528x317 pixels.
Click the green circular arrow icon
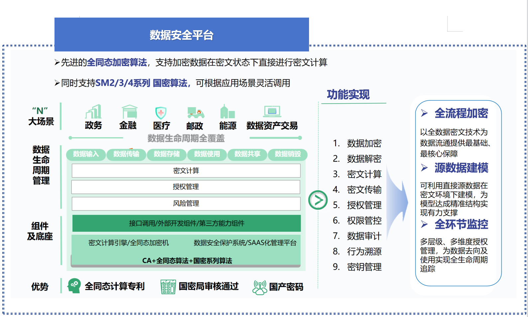(318, 200)
